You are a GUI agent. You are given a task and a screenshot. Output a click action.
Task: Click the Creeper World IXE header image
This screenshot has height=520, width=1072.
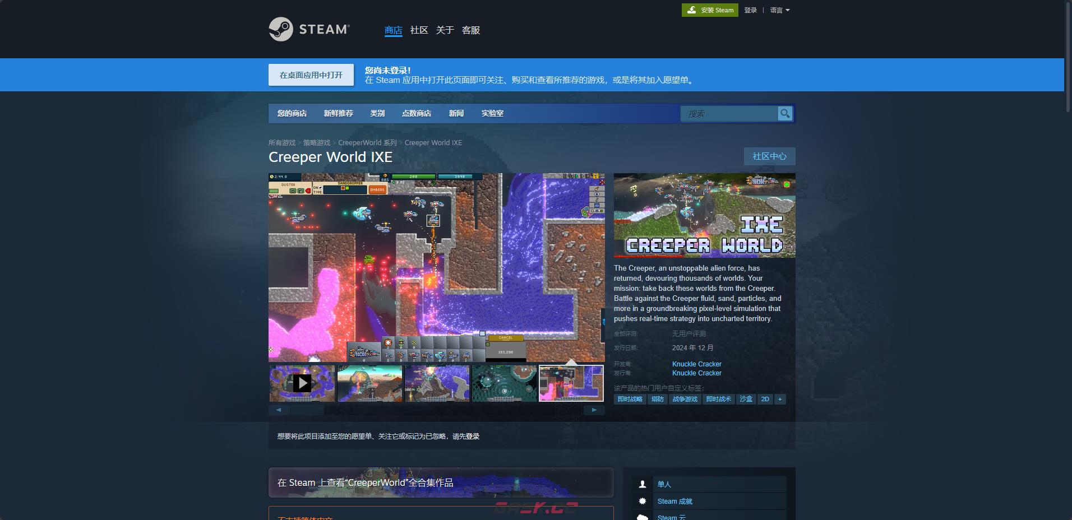coord(705,215)
